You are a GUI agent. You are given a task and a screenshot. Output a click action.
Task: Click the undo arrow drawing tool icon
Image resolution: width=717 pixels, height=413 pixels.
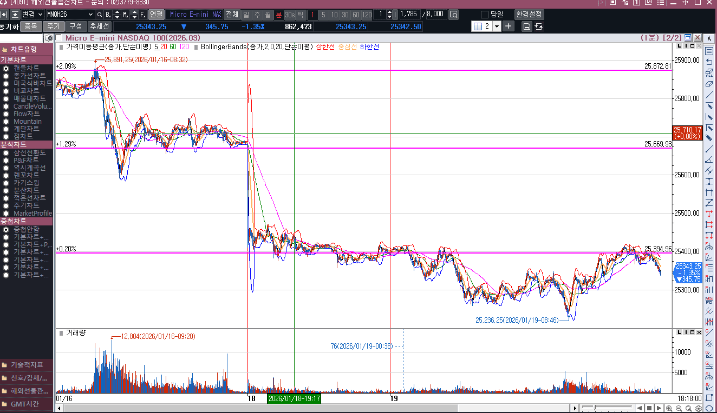tap(709, 62)
